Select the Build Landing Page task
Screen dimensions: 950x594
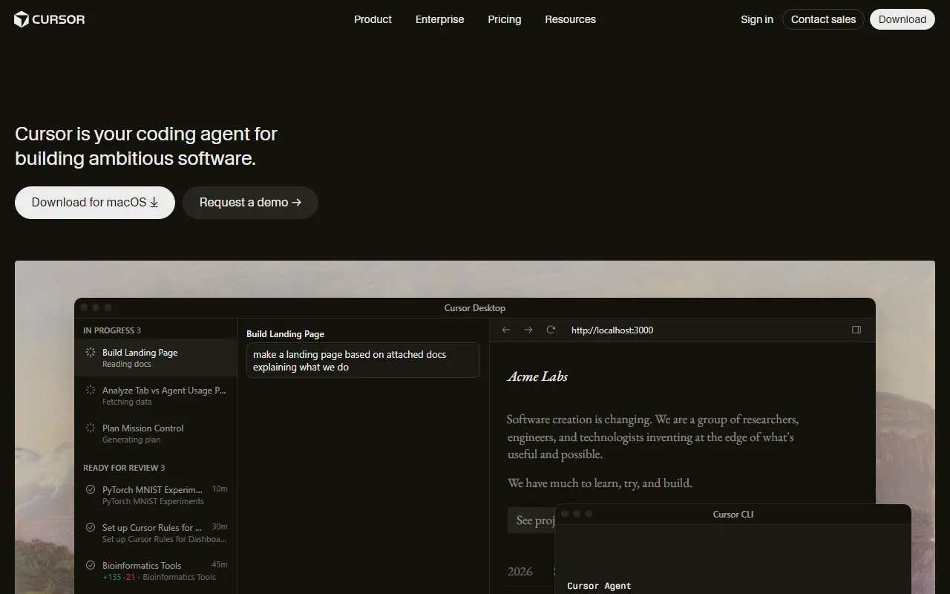[x=156, y=358]
